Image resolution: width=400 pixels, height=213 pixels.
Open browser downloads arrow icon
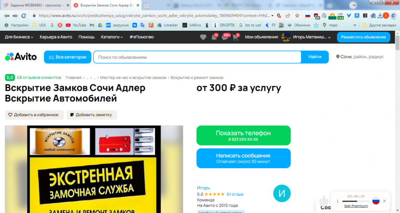pyautogui.click(x=380, y=16)
